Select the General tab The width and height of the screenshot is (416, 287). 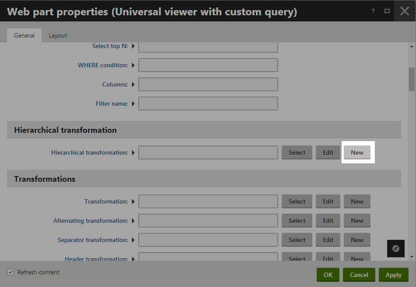(24, 35)
